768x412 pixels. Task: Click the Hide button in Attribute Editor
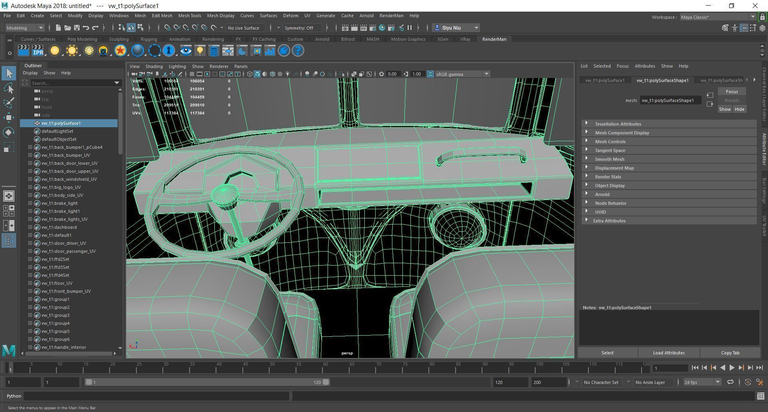point(739,109)
